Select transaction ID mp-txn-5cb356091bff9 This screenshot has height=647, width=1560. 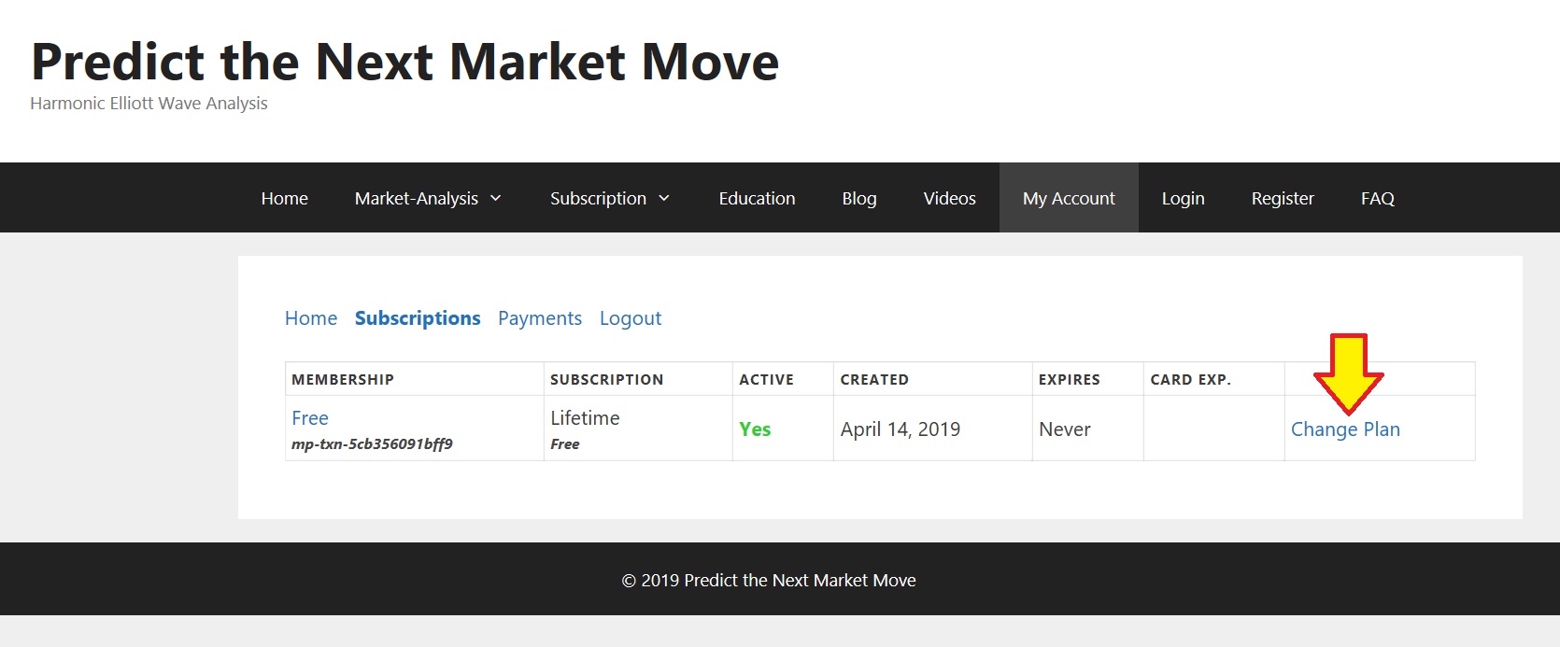[x=372, y=443]
